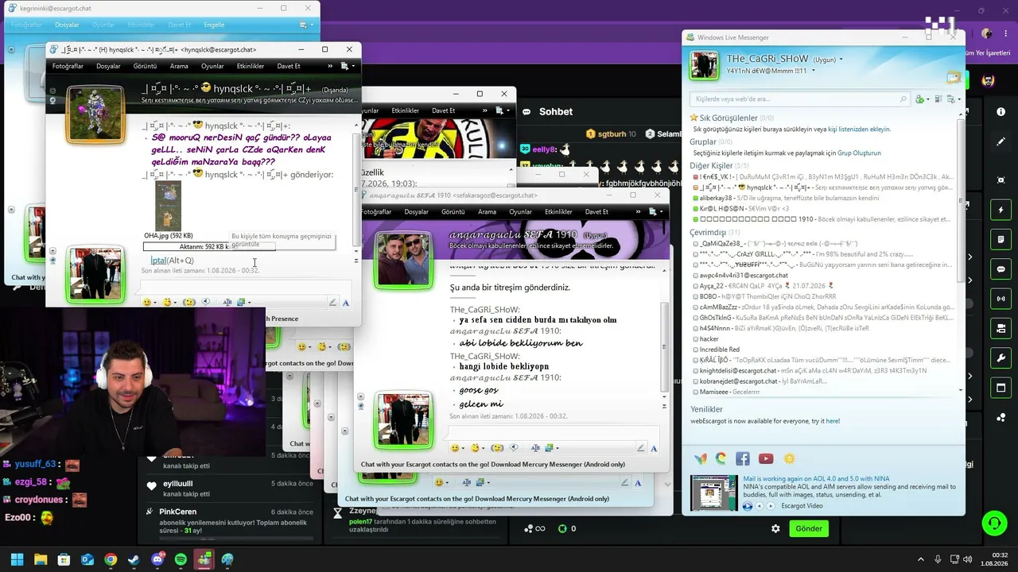Open the chat settings gear beside Gönder

click(775, 528)
